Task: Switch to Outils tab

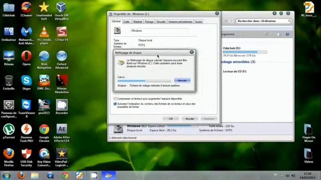Action: tap(126, 21)
